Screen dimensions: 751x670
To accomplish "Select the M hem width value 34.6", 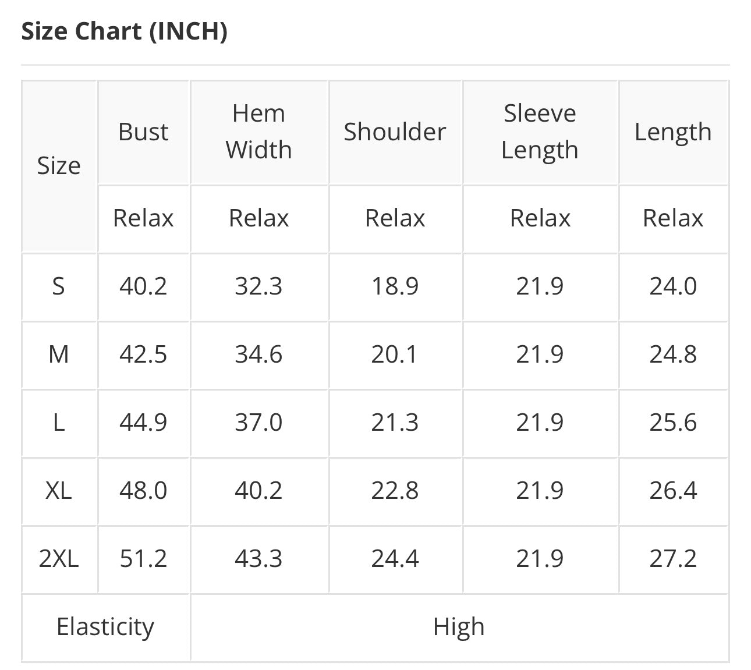I will pos(258,355).
